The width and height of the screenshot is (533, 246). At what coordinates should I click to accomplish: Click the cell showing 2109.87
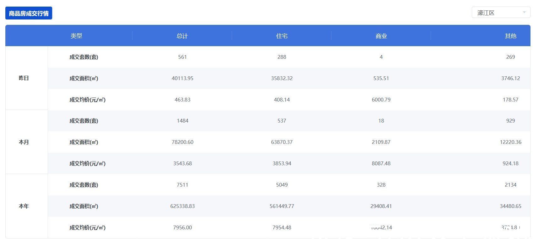[x=381, y=142]
